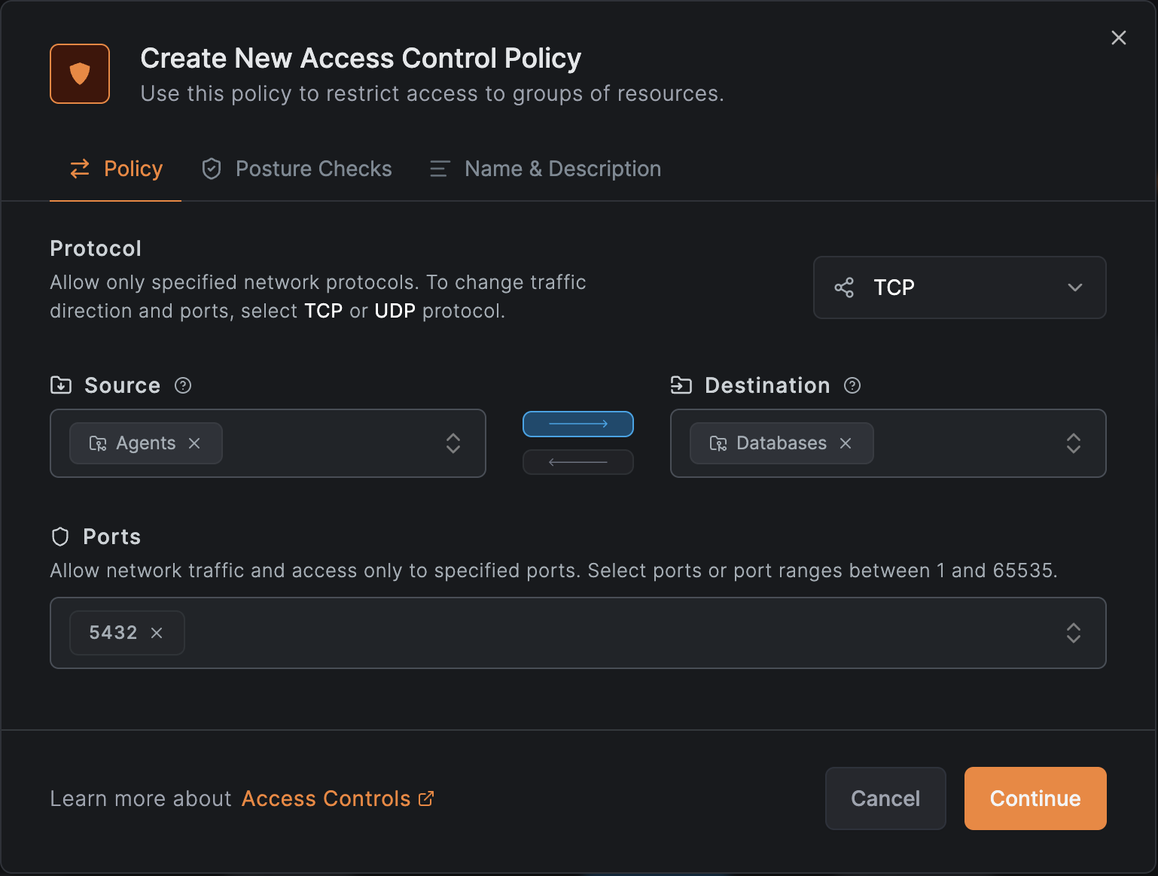Toggle the destination-to-source direction arrow
Image resolution: width=1158 pixels, height=876 pixels.
(x=578, y=462)
